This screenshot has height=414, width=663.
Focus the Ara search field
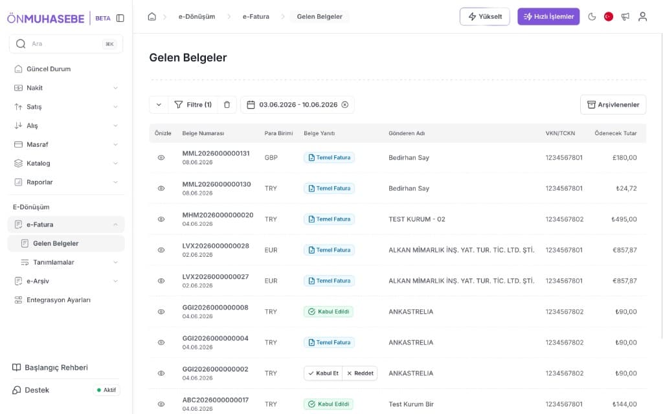[66, 44]
